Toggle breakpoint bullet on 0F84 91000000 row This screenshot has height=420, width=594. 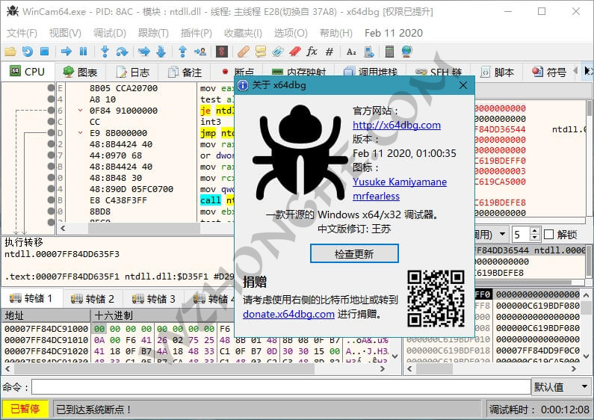51,111
